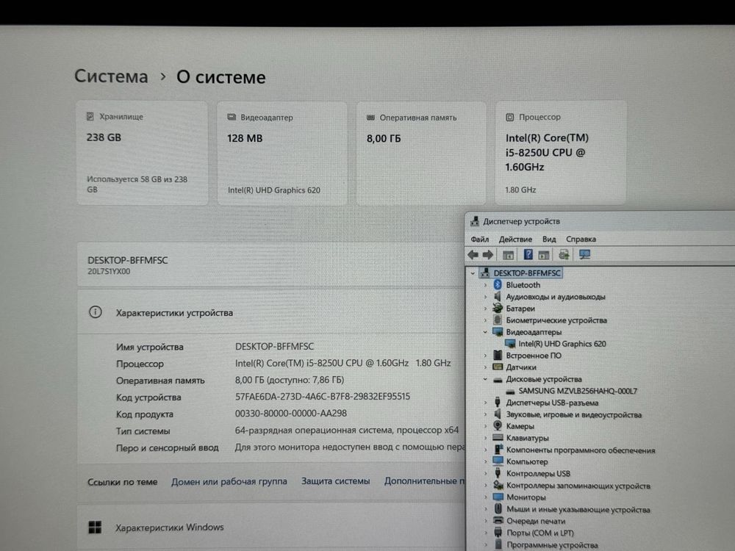Toggle the Характеристики Windows section header

(271, 527)
